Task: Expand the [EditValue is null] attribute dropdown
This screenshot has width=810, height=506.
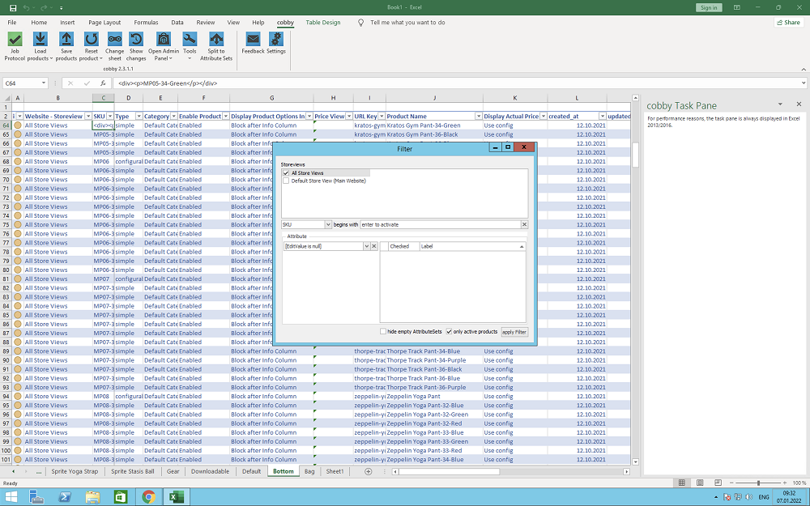Action: pyautogui.click(x=367, y=246)
